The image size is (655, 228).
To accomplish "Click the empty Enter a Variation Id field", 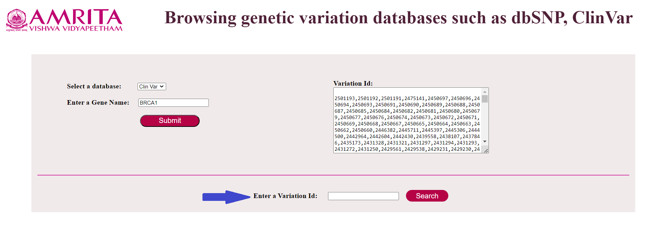I will pos(363,196).
